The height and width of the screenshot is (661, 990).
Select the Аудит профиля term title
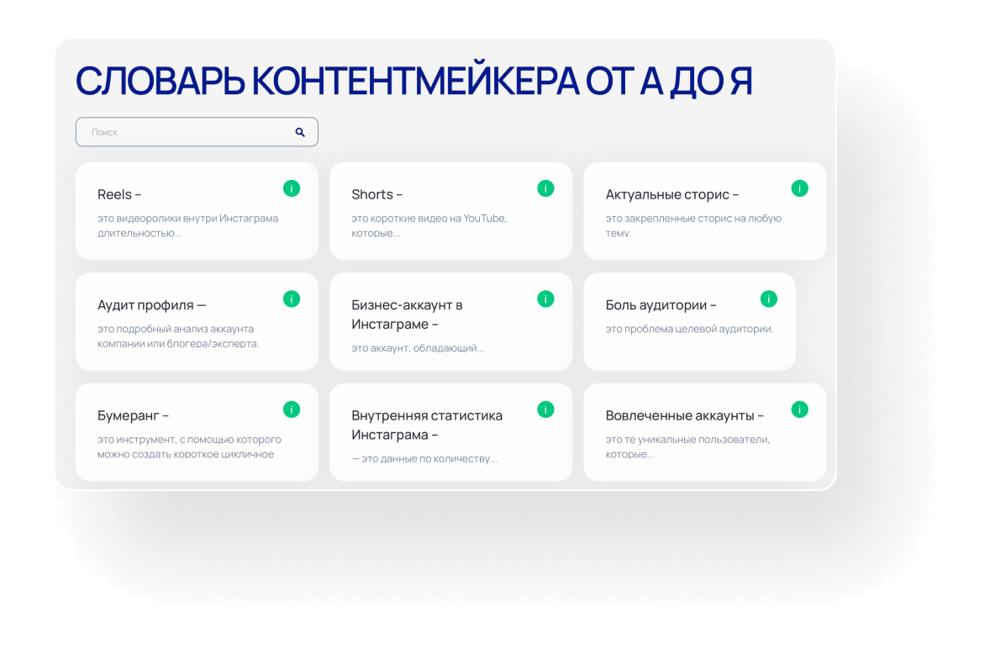click(x=151, y=305)
